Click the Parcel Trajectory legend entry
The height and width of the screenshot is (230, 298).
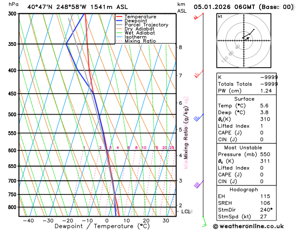[142, 25]
